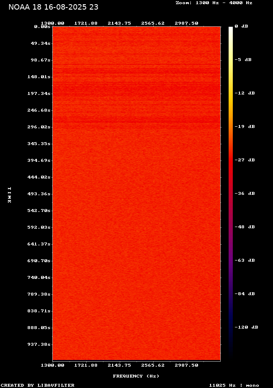This screenshot has width=273, height=388.
Task: Click the vertical dB color gradient bar
Action: (x=231, y=192)
